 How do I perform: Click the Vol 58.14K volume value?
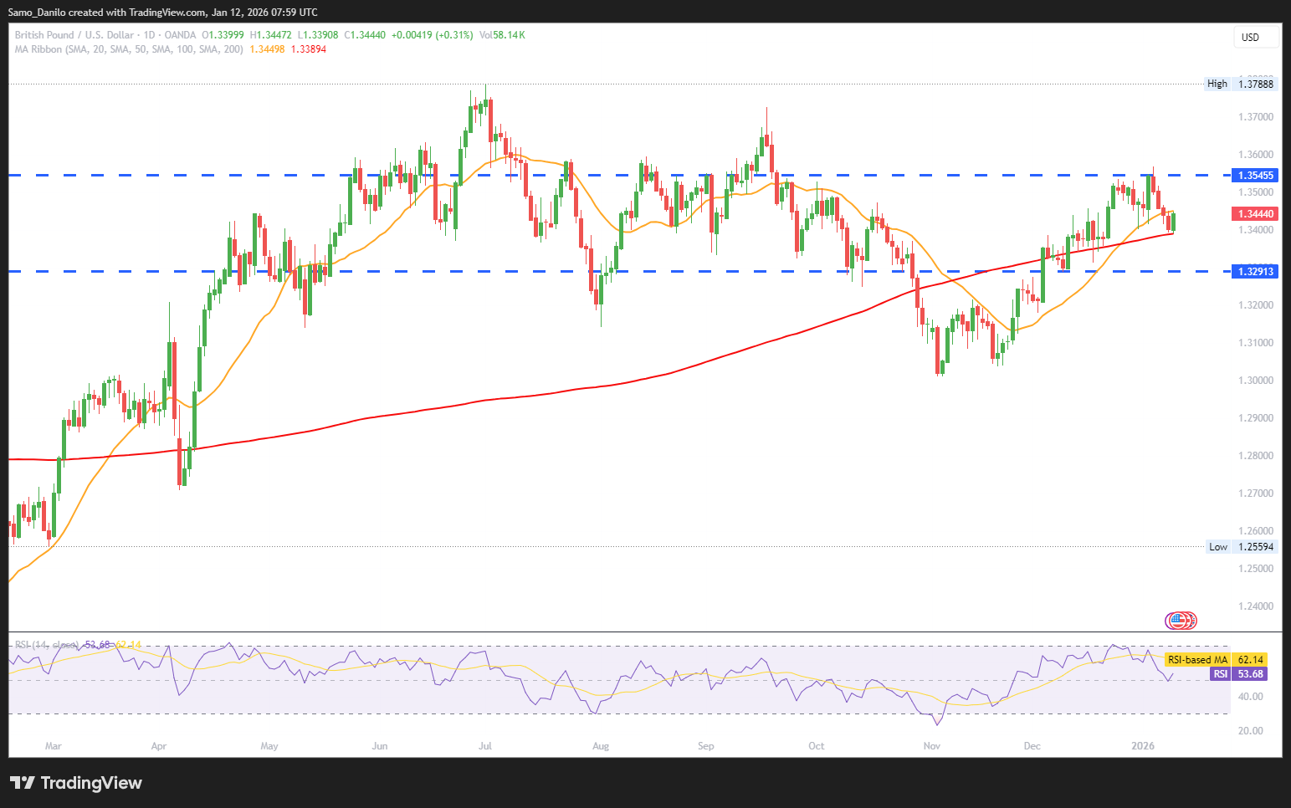(x=502, y=35)
